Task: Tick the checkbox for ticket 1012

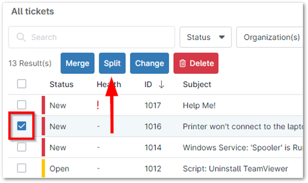Action: pyautogui.click(x=22, y=168)
